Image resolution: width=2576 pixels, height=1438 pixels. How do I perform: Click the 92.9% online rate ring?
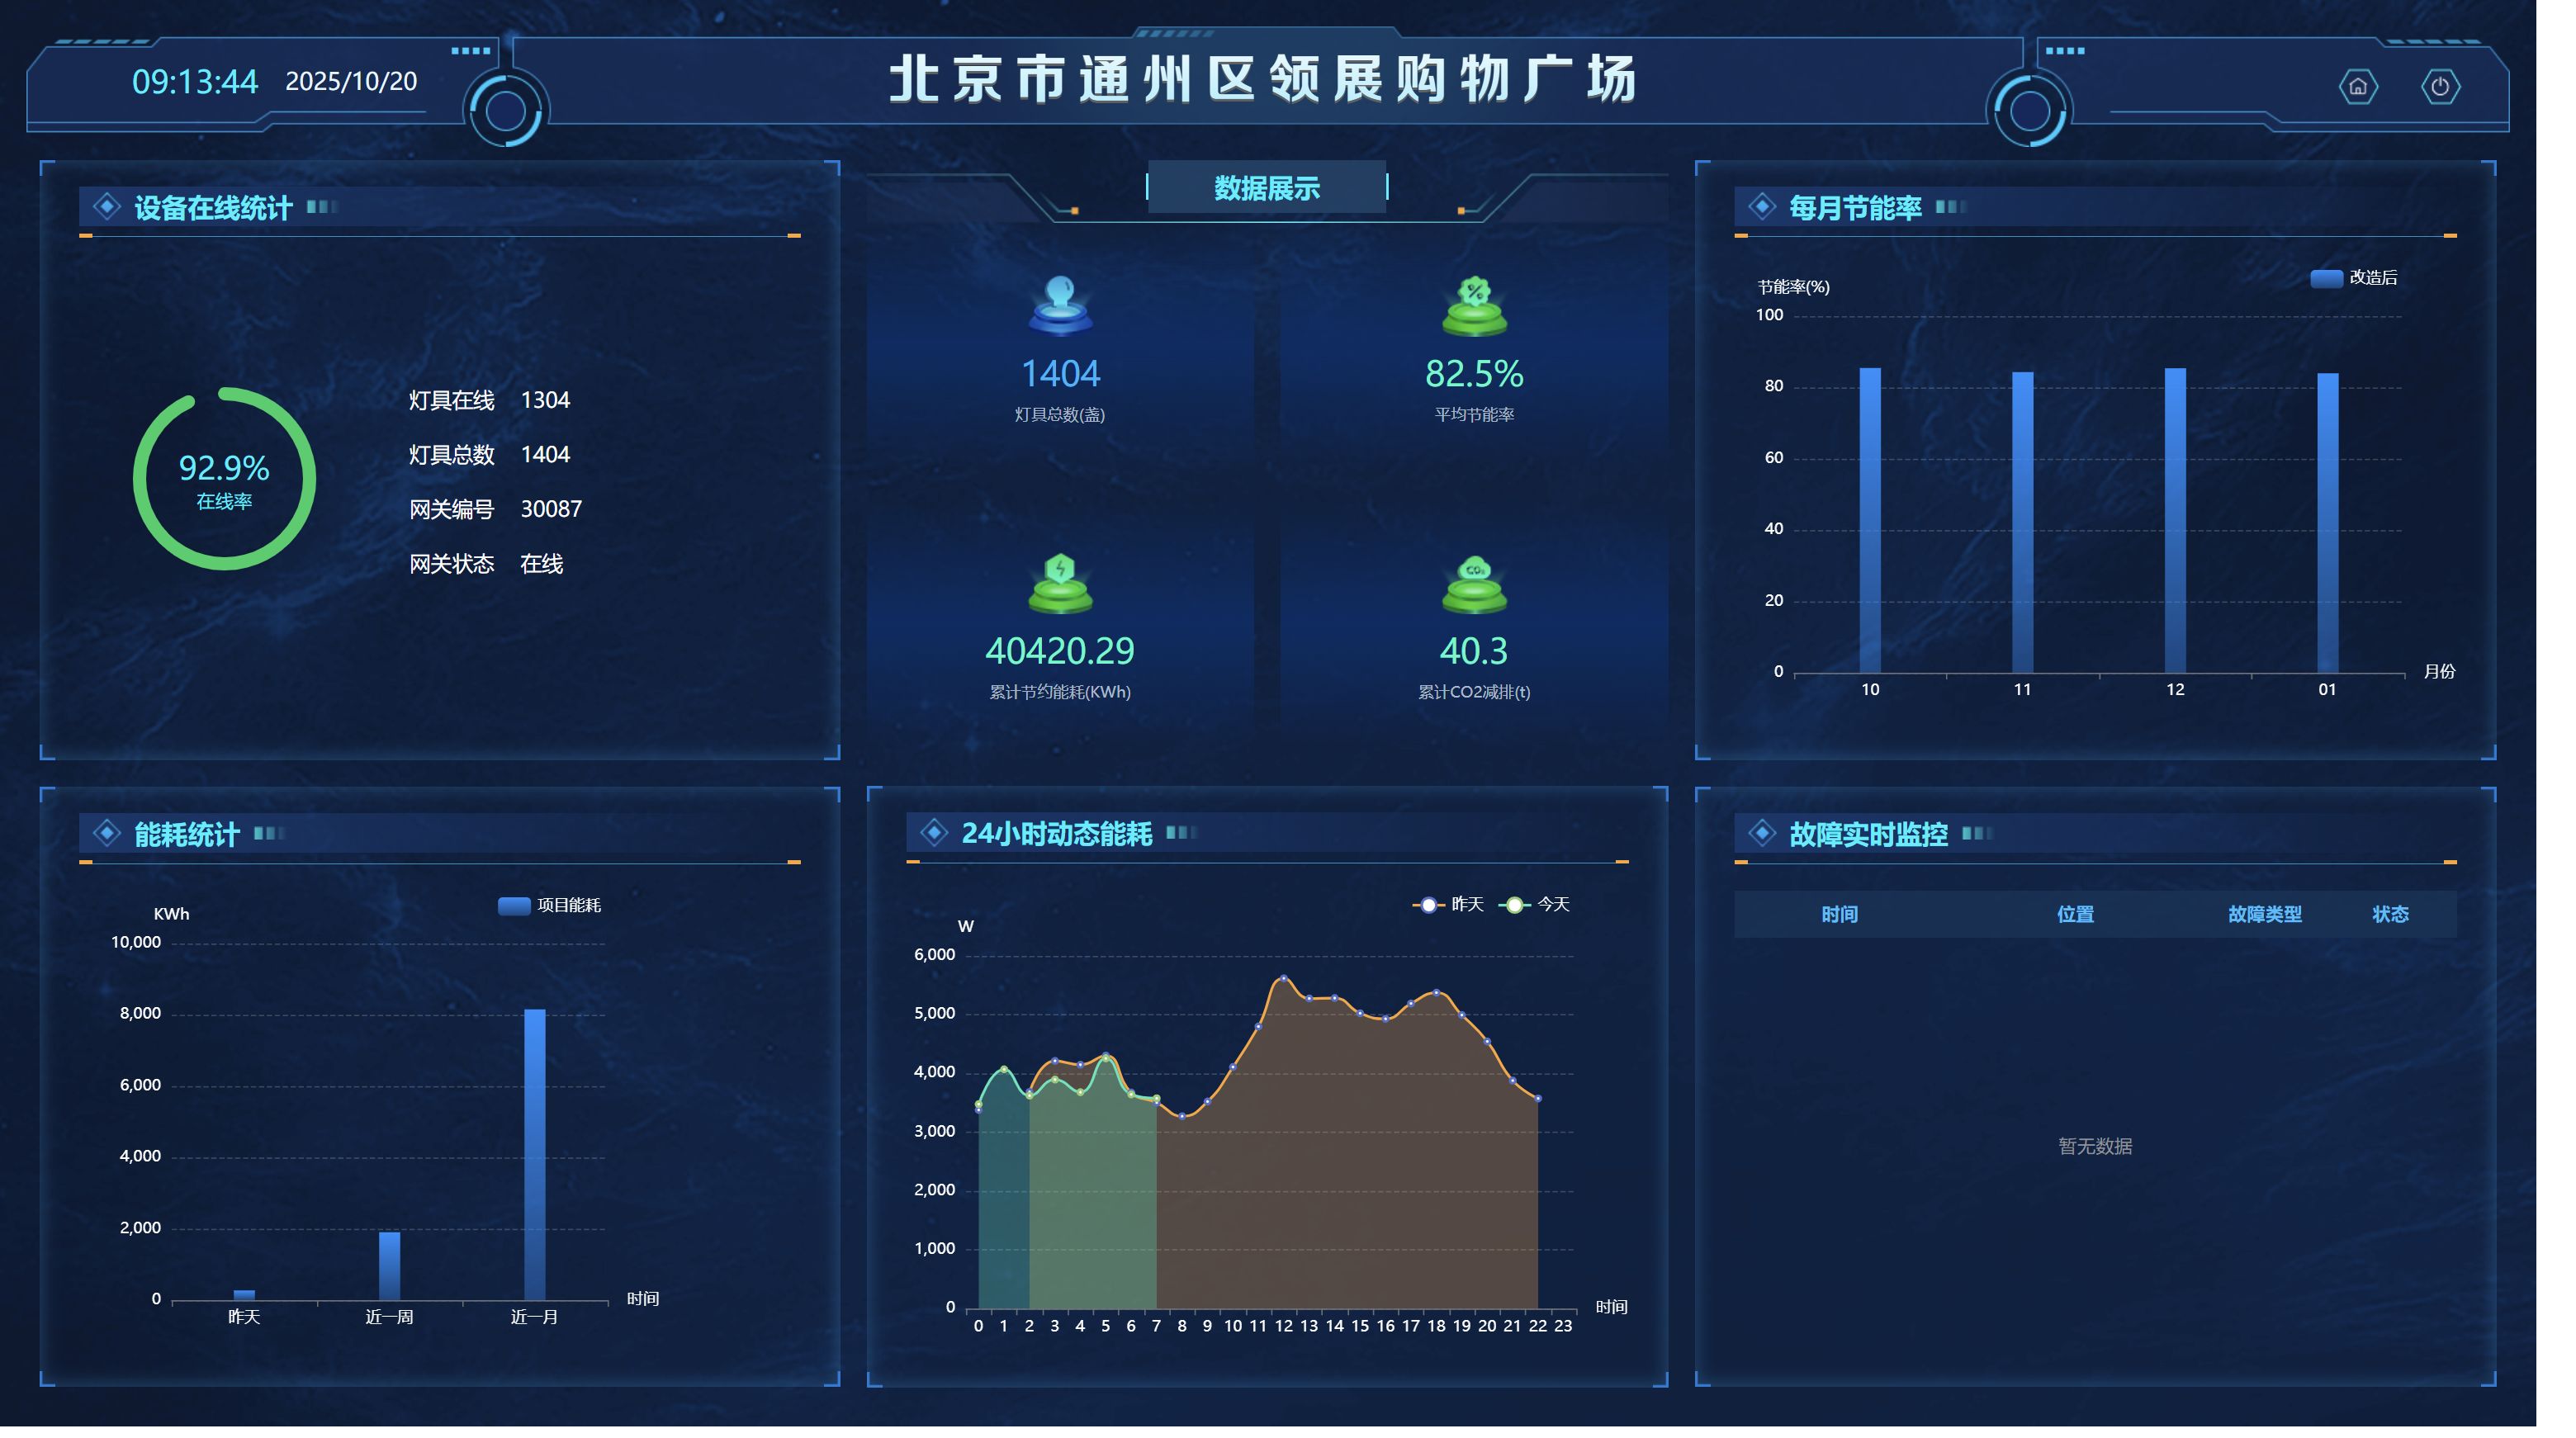pos(224,479)
